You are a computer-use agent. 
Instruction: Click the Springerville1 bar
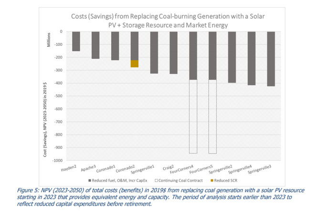click(154, 53)
